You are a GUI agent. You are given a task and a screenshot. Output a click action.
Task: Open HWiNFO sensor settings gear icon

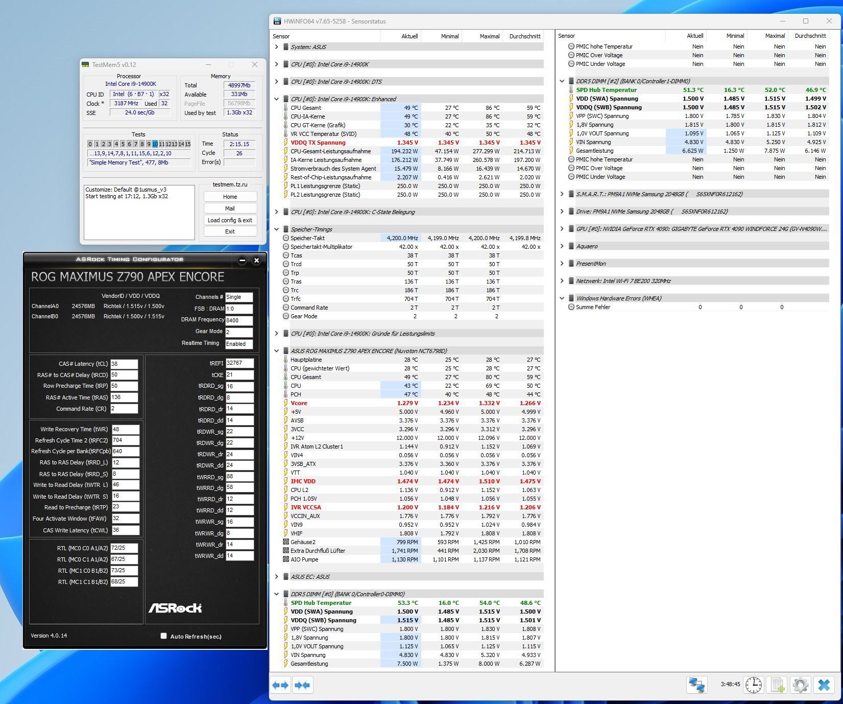coord(800,685)
